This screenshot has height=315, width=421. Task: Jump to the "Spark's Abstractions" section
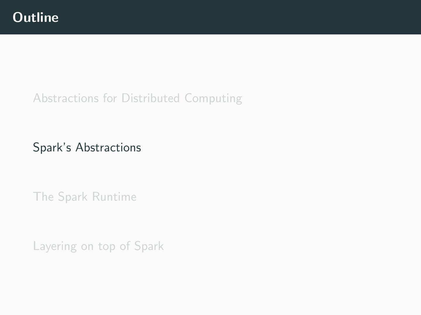[87, 147]
